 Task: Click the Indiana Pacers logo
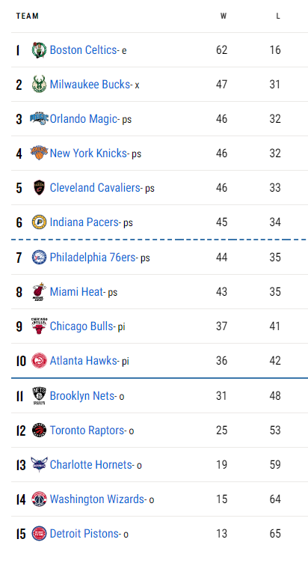pyautogui.click(x=39, y=222)
